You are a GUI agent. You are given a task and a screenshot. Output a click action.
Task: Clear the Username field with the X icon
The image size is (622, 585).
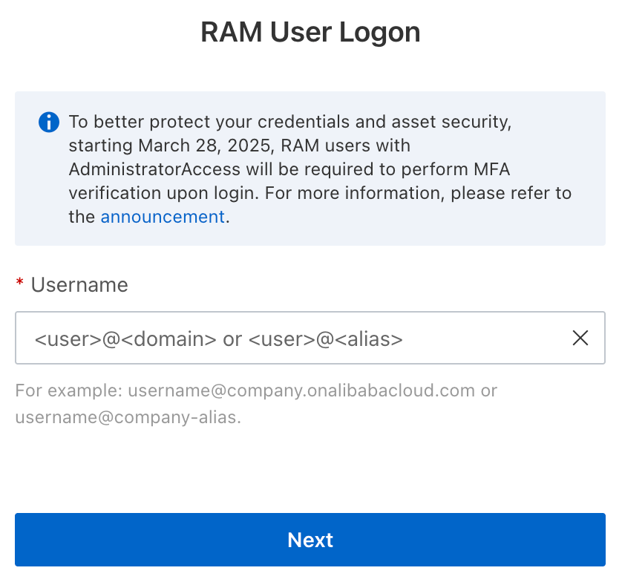pos(580,339)
